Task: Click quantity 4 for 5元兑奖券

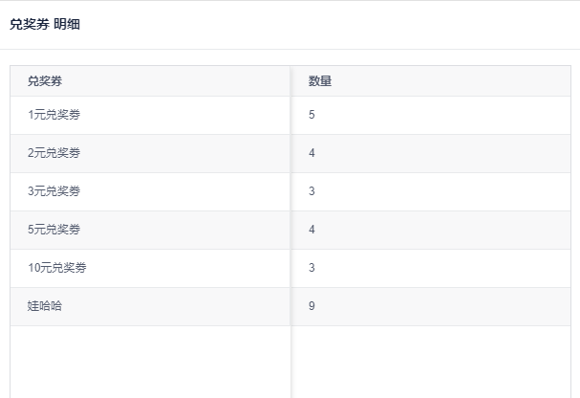Action: pos(311,230)
